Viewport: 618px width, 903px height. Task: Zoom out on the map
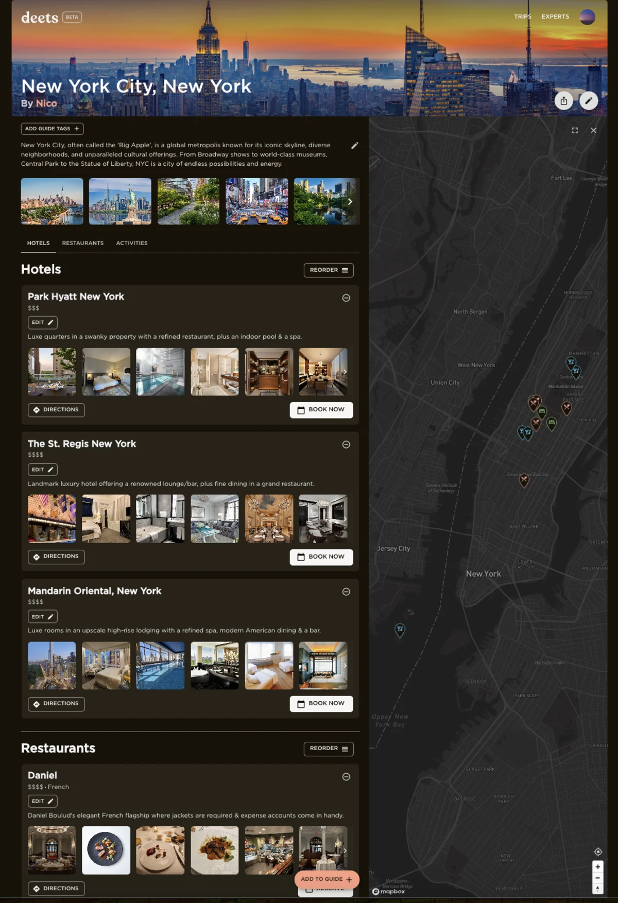tap(598, 878)
